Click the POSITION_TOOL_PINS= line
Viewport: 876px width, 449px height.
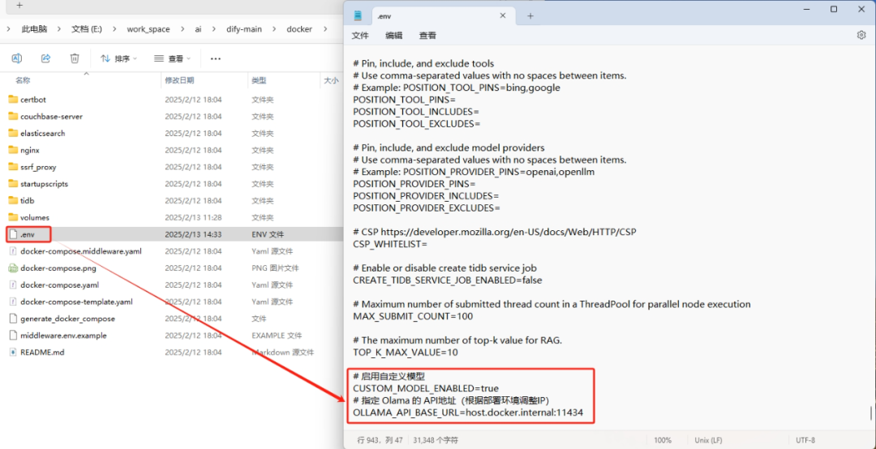click(x=405, y=100)
